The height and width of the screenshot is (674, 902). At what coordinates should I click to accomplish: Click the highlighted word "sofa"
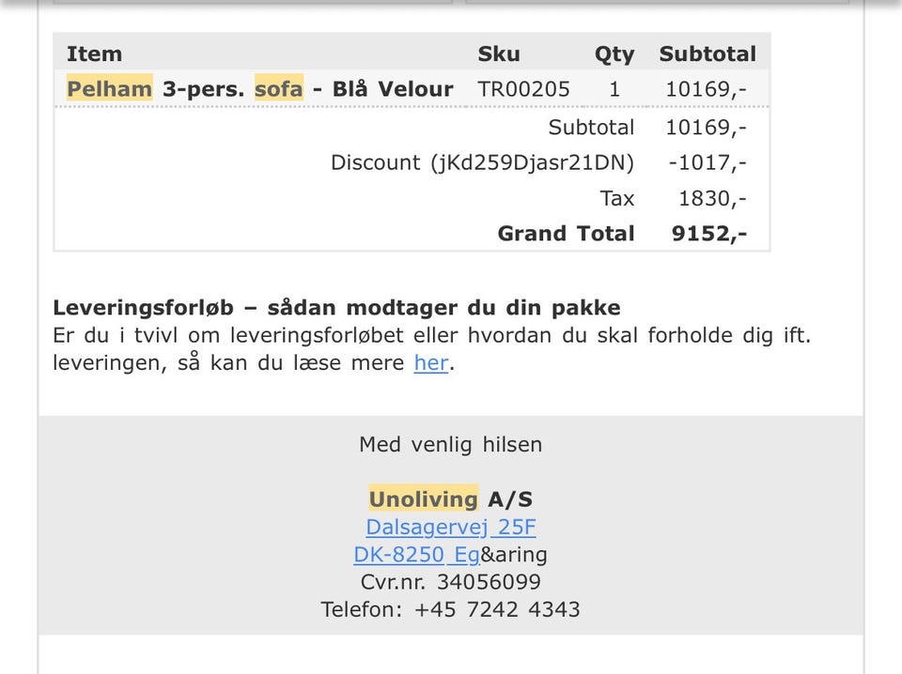(x=278, y=89)
